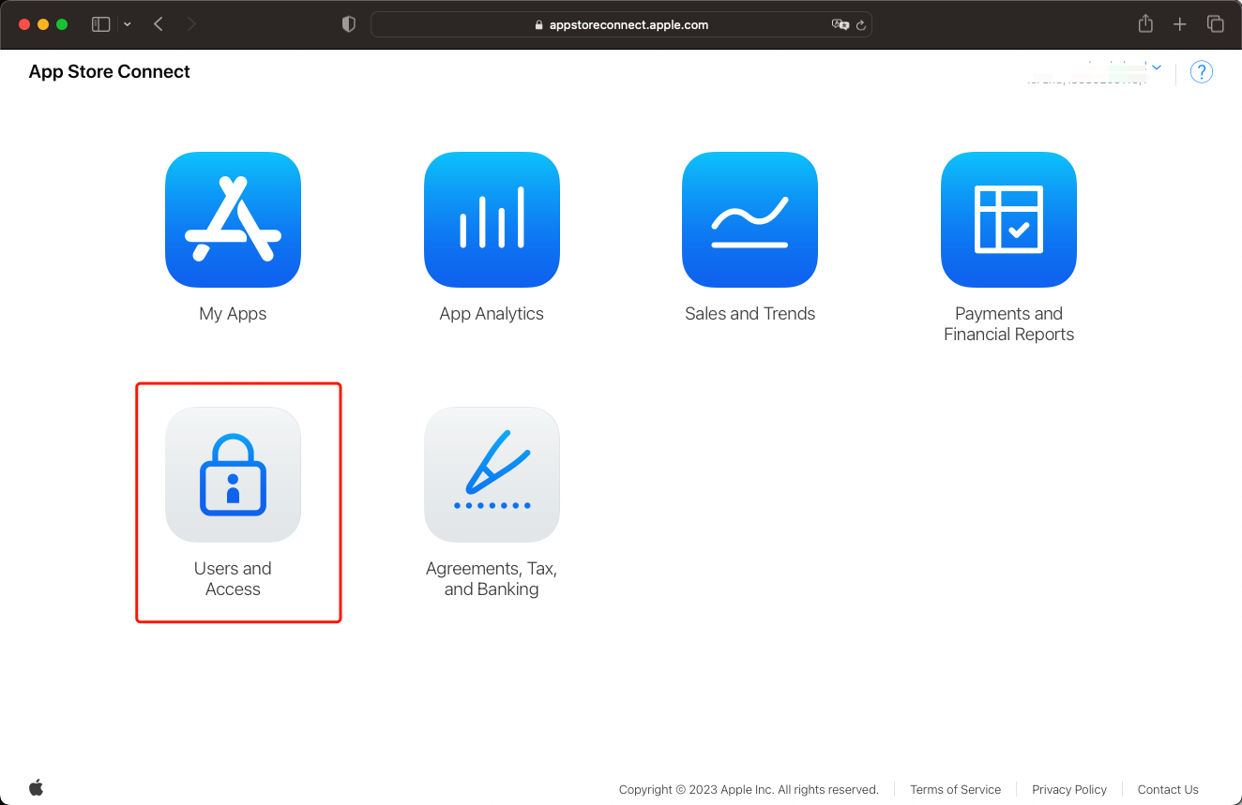Click the translate page icon
Screen dimensions: 1242x805
coord(840,24)
